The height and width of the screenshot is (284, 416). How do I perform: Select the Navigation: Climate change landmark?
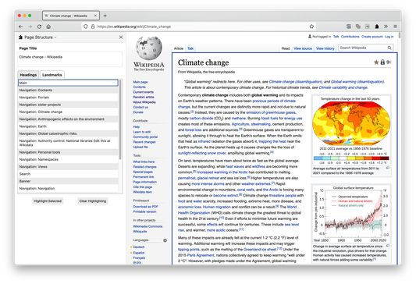68,112
